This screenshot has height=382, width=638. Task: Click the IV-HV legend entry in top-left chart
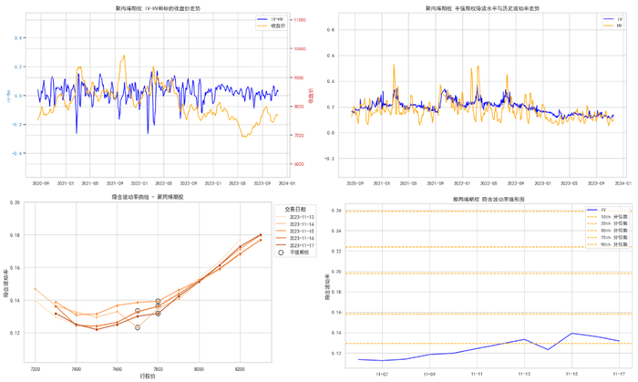271,19
